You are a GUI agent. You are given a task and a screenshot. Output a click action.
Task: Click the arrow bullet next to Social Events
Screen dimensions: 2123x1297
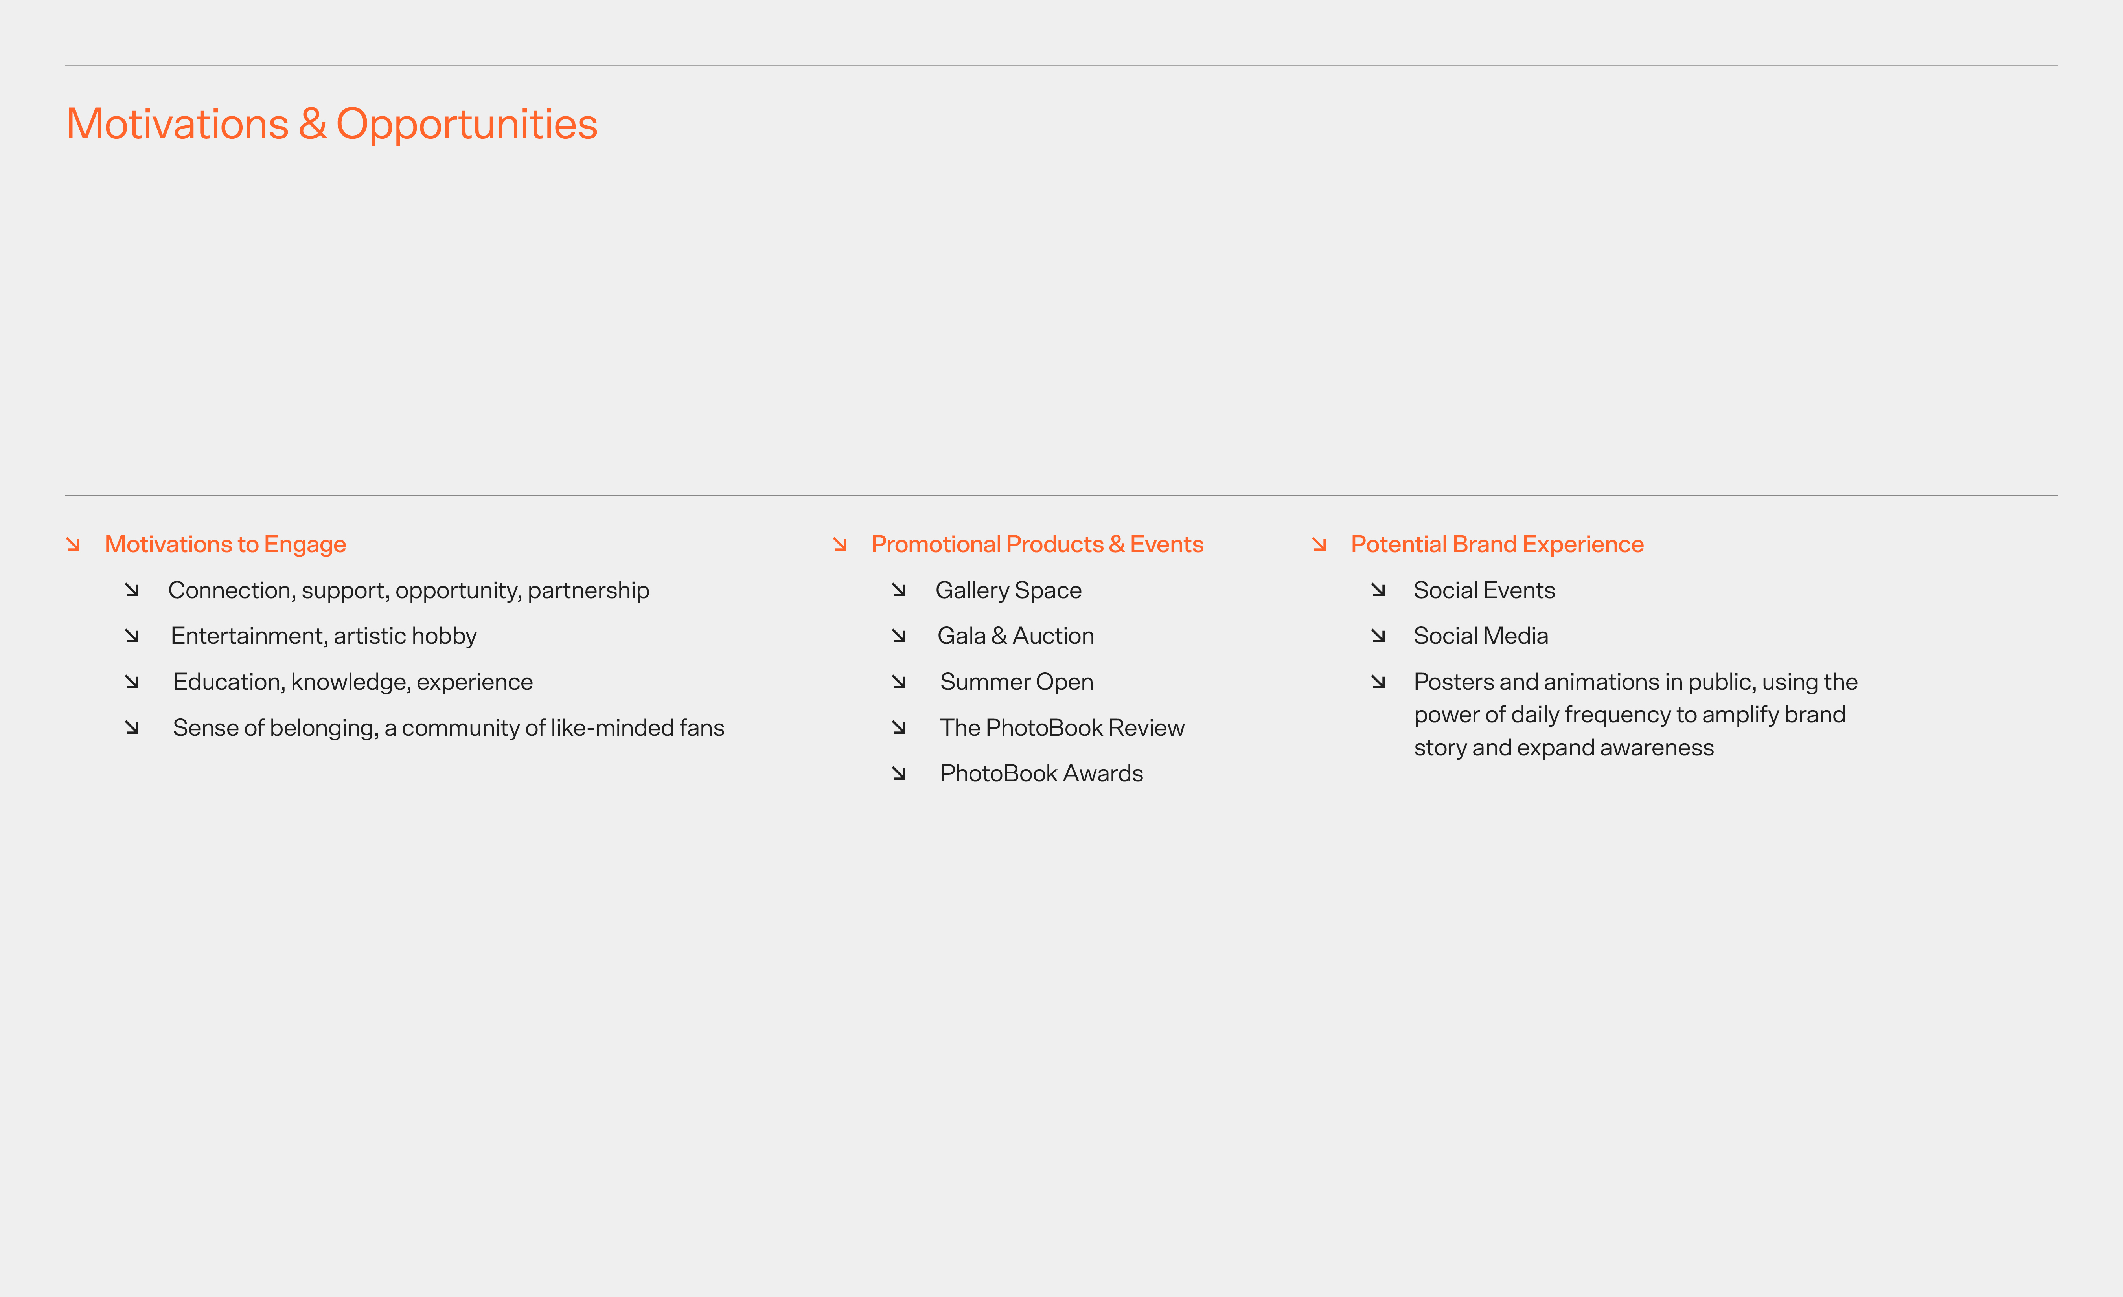tap(1378, 590)
